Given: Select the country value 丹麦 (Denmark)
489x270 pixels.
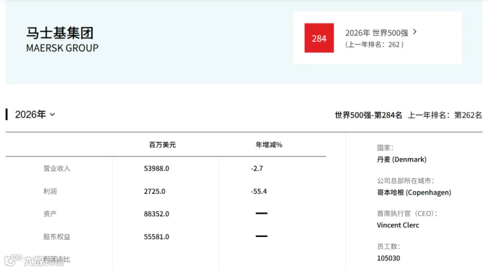Looking at the screenshot, I should [x=402, y=159].
